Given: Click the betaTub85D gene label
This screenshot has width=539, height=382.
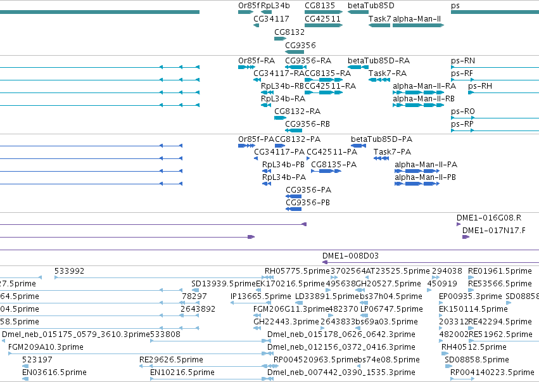Looking at the screenshot, I should click(371, 6).
